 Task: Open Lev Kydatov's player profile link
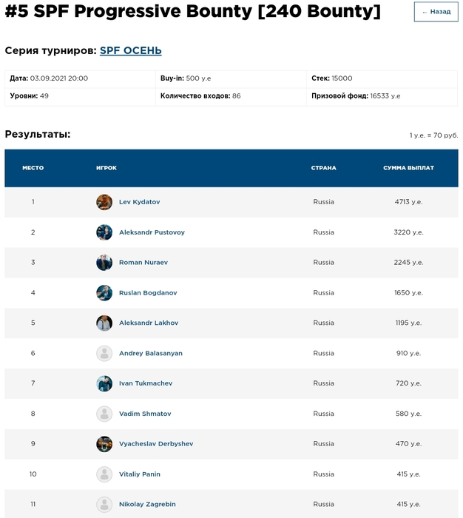[x=139, y=202]
